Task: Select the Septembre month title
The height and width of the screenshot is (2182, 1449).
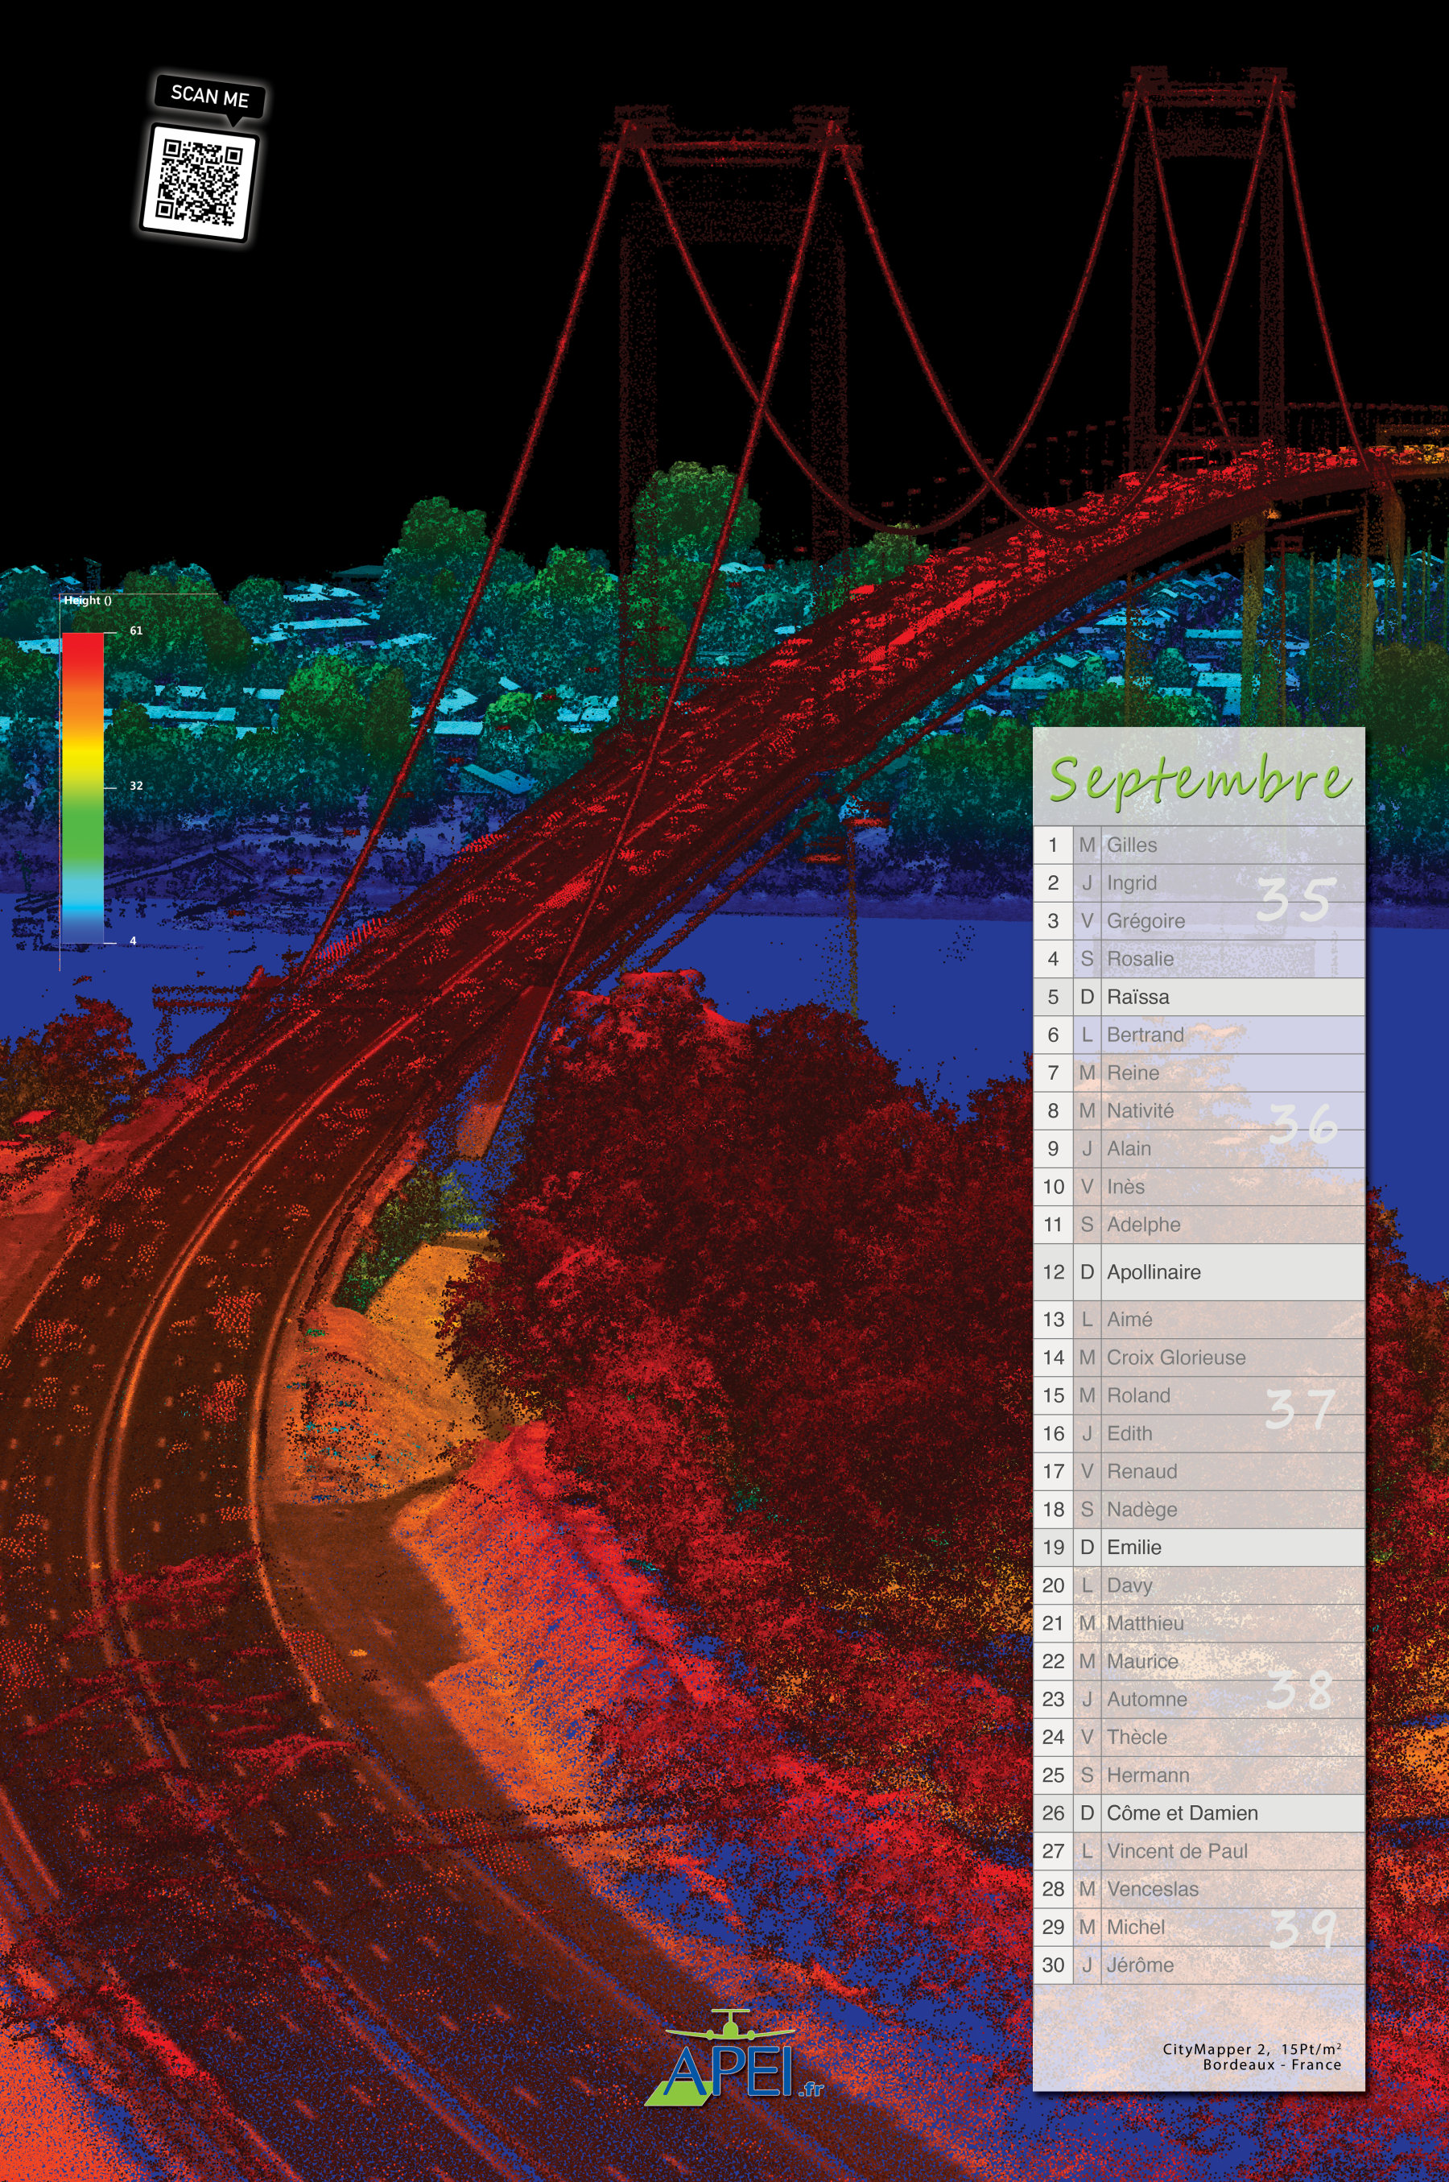Action: click(x=1199, y=779)
